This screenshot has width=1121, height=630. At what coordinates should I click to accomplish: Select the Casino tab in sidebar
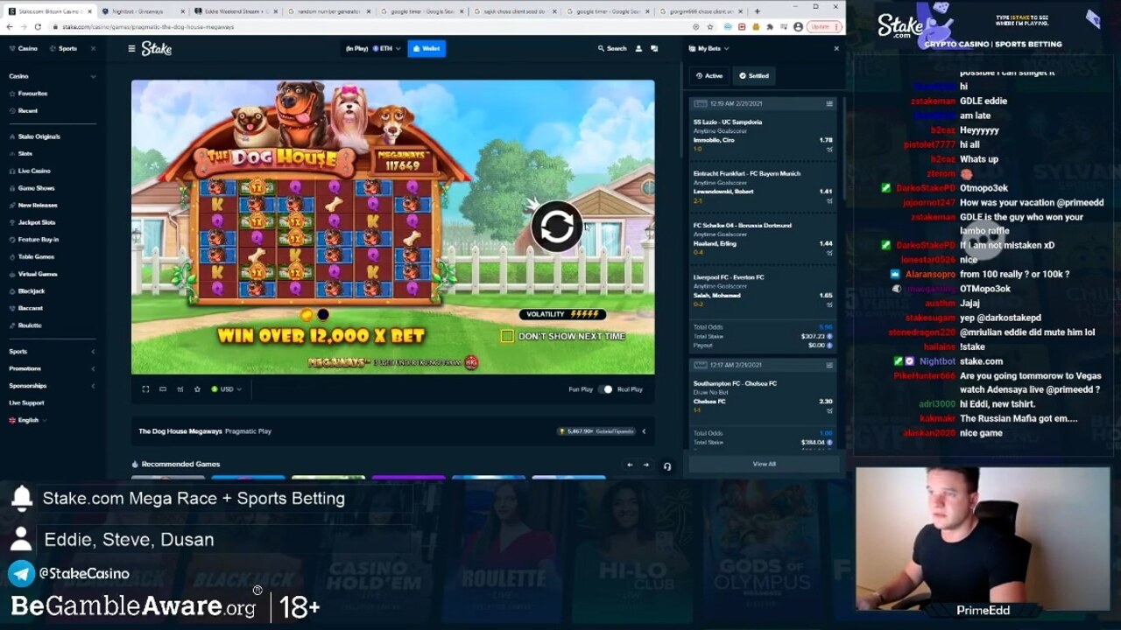coord(24,49)
